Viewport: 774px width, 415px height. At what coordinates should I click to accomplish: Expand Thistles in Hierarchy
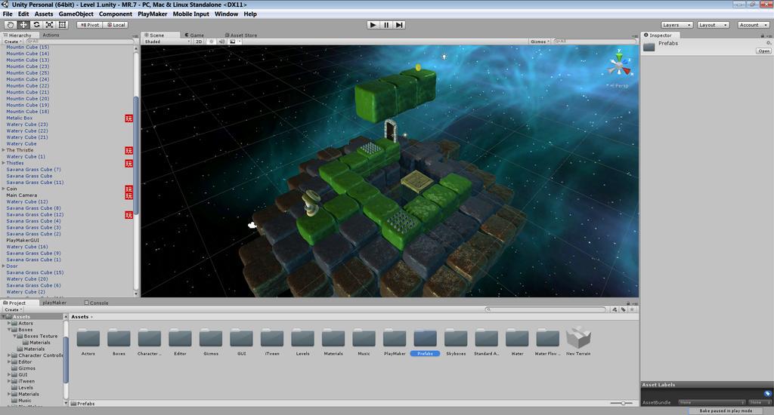tap(4, 163)
